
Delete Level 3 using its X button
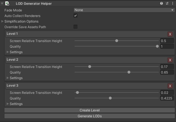170,86
